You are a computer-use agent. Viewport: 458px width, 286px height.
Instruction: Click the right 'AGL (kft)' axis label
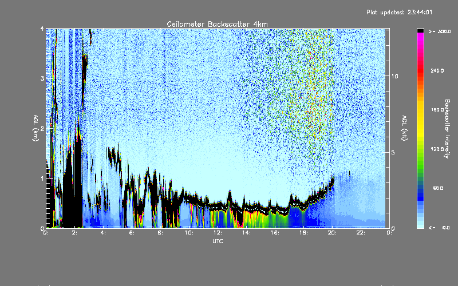point(404,128)
